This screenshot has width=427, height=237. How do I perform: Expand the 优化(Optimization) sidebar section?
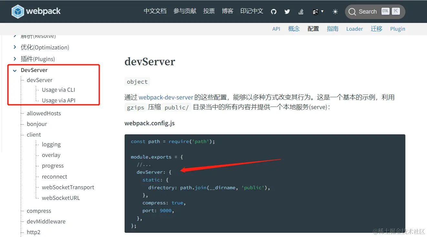15,47
